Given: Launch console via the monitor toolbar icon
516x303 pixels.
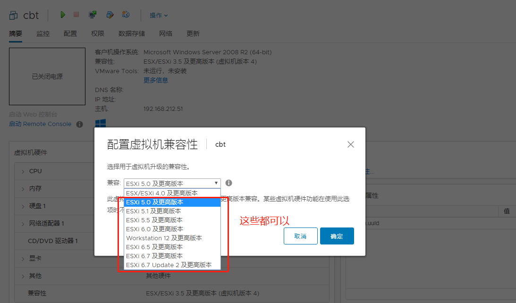Looking at the screenshot, I should 93,15.
